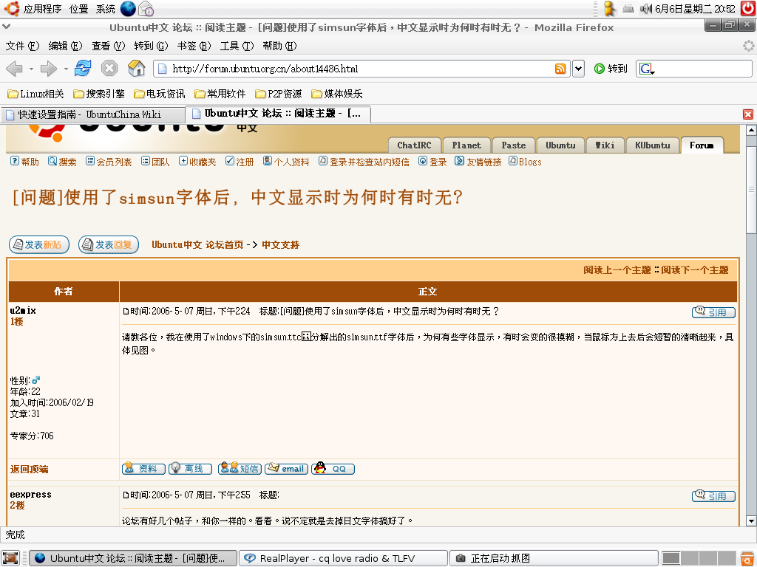Screen dimensions: 757x567
Task: Click the Show Desktop icon in bottom panel
Action: (10, 558)
